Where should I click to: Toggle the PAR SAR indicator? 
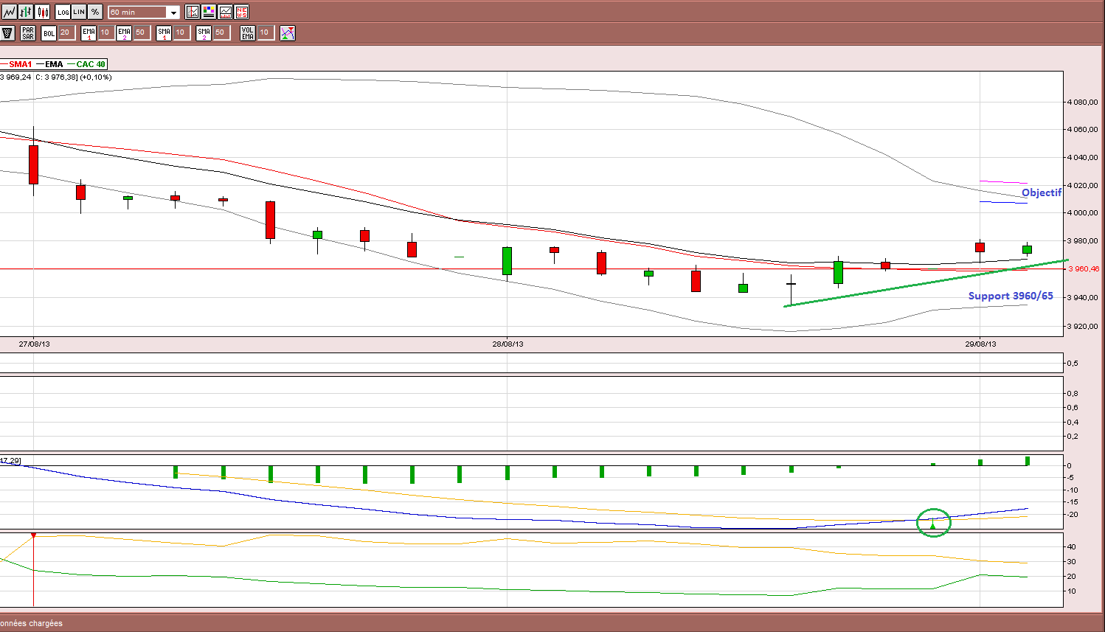pyautogui.click(x=28, y=32)
